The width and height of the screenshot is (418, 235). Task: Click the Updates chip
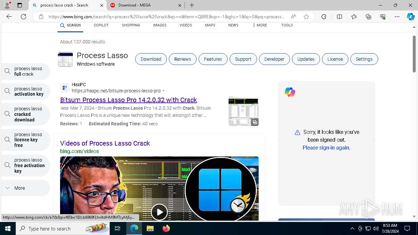(x=306, y=59)
